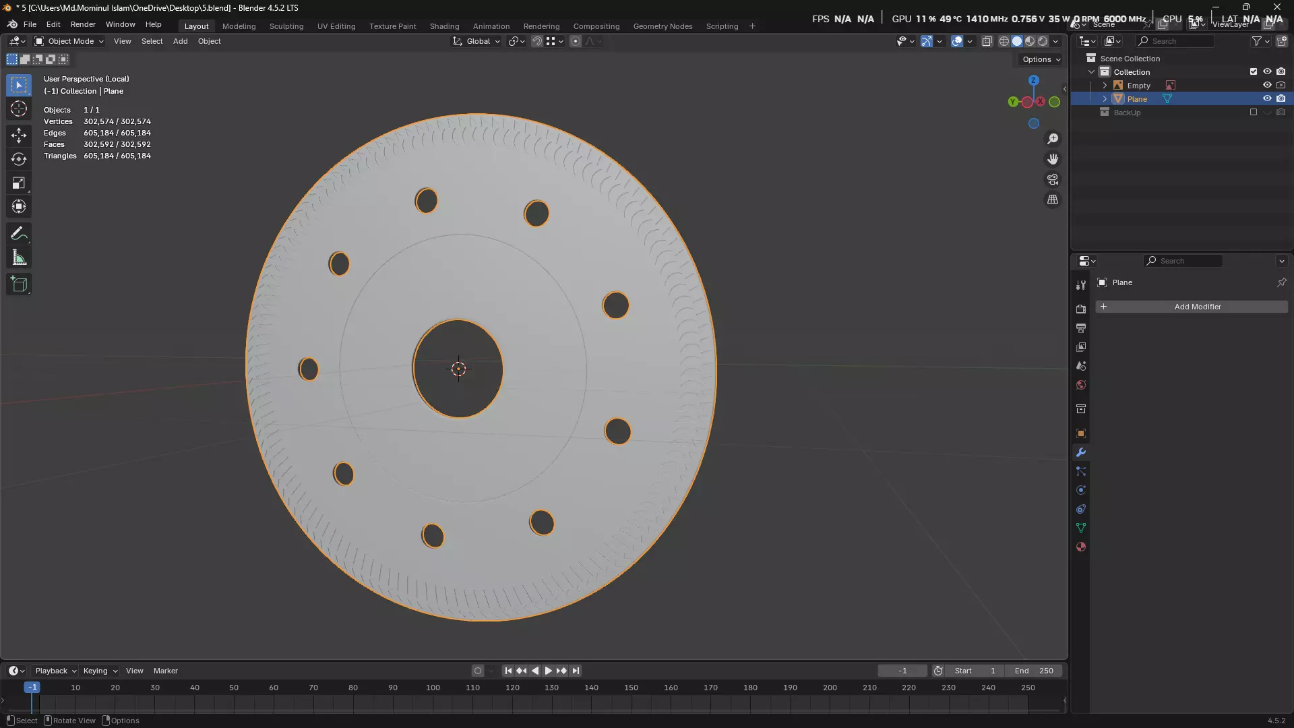
Task: Toggle the camera view icon
Action: (1053, 179)
